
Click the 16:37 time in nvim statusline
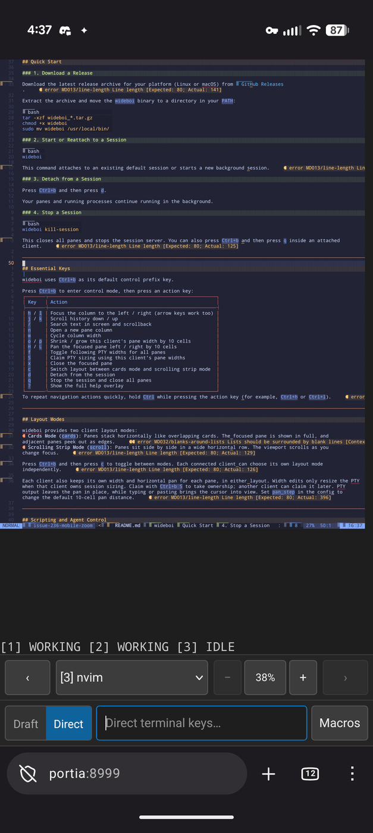click(x=356, y=526)
